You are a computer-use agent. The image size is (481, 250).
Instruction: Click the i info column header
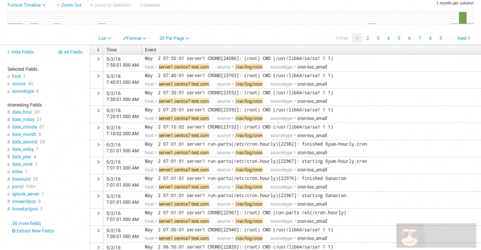[x=98, y=50]
